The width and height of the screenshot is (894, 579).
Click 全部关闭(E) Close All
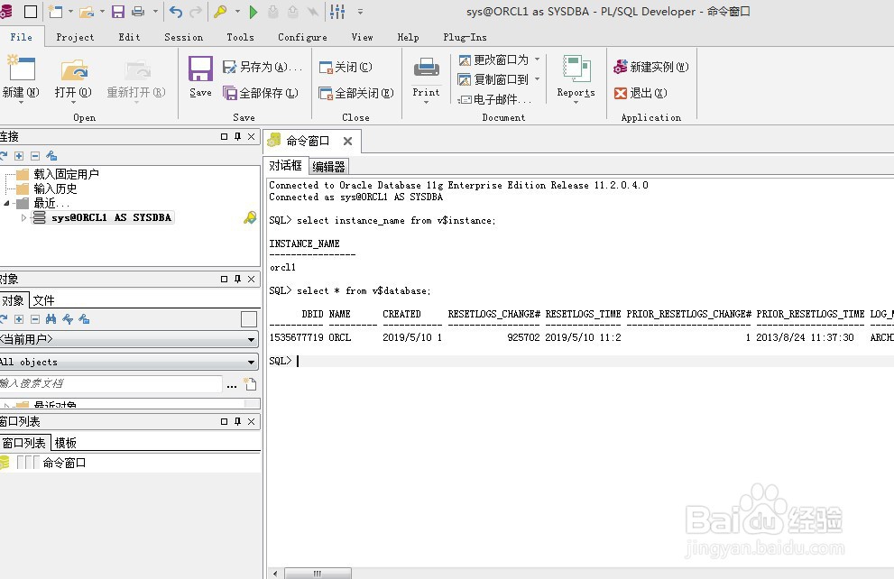356,93
